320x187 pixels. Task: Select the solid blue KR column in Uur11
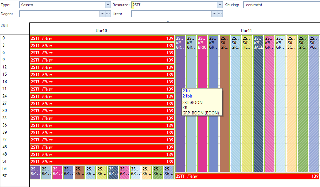coord(214,104)
